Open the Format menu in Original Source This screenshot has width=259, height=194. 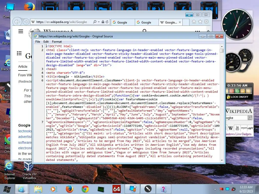[x=57, y=42]
